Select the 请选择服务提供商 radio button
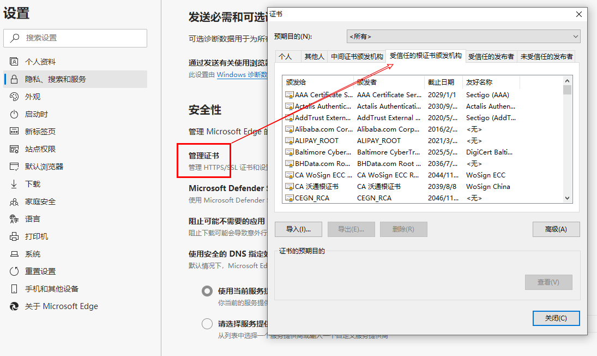Image resolution: width=597 pixels, height=356 pixels. coord(207,324)
